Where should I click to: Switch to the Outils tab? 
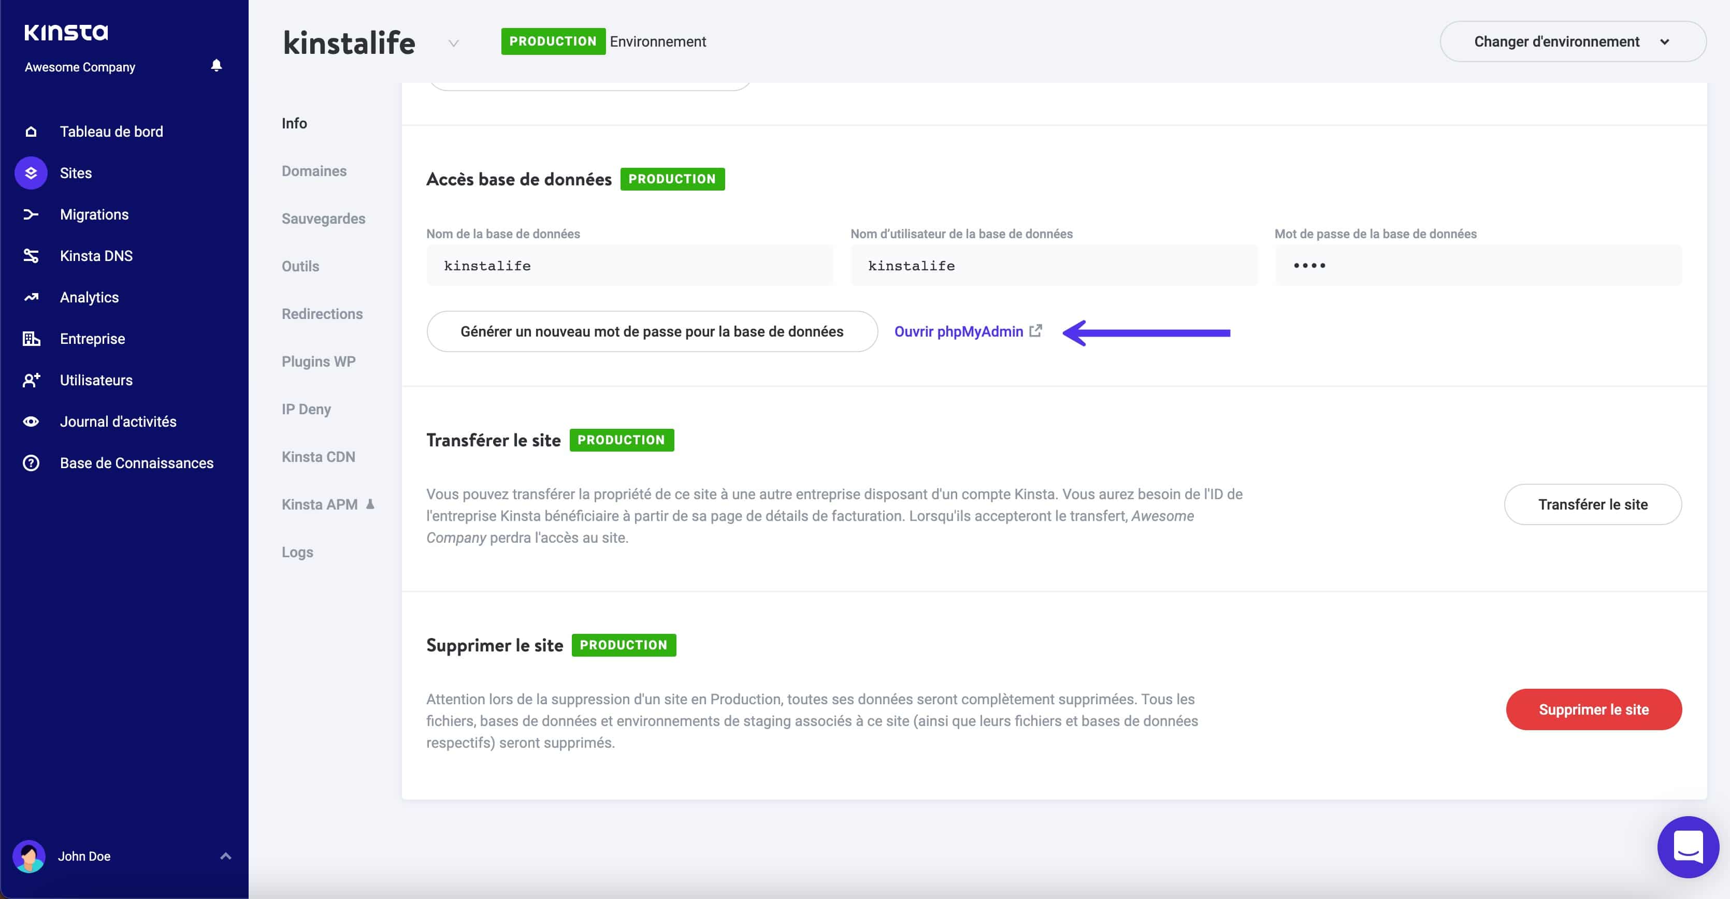[300, 267]
